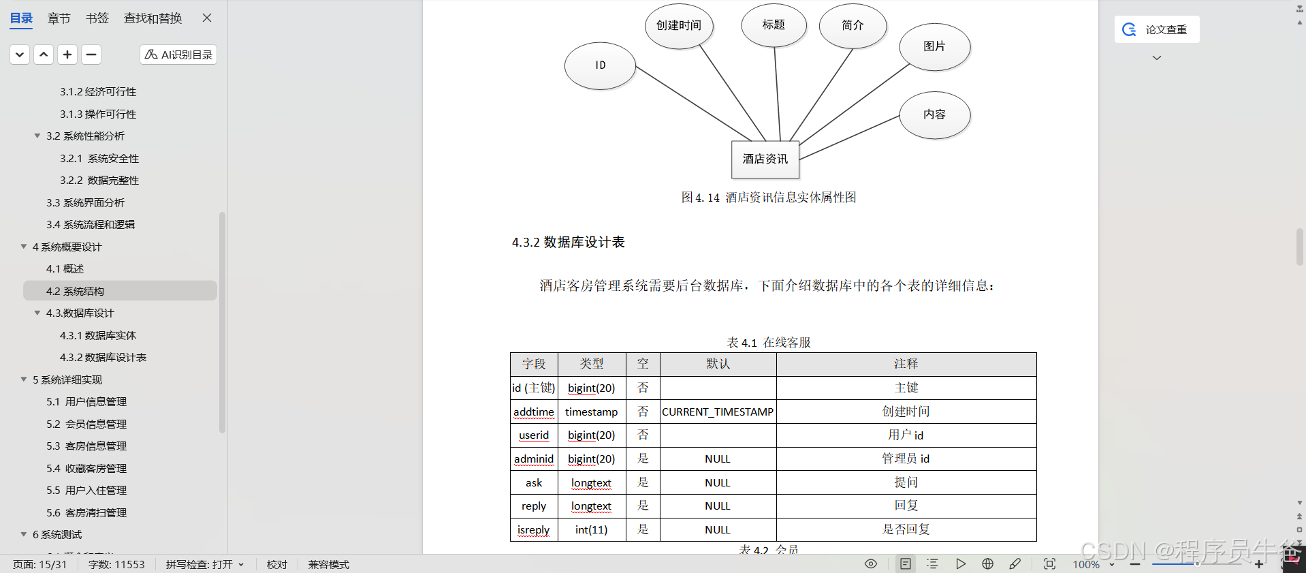Screen dimensions: 1306x573
Task: Open the 拼写检查 dropdown in status bar
Action: pyautogui.click(x=205, y=564)
